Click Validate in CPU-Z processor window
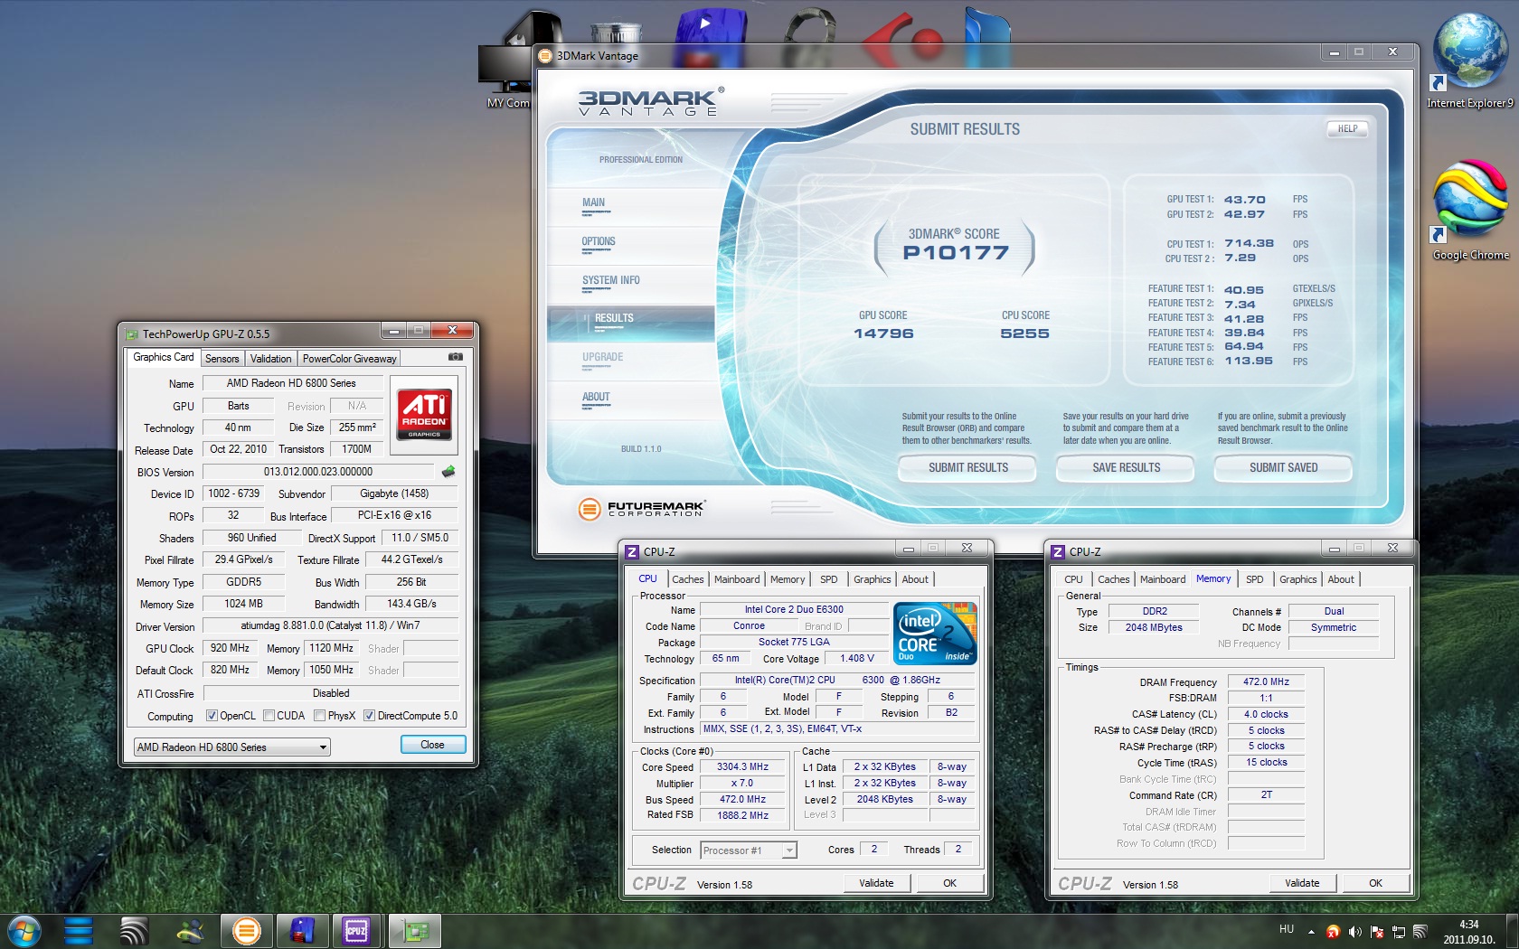 pyautogui.click(x=876, y=883)
